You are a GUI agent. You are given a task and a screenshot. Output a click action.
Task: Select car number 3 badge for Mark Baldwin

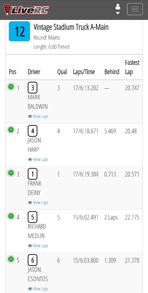tap(33, 88)
